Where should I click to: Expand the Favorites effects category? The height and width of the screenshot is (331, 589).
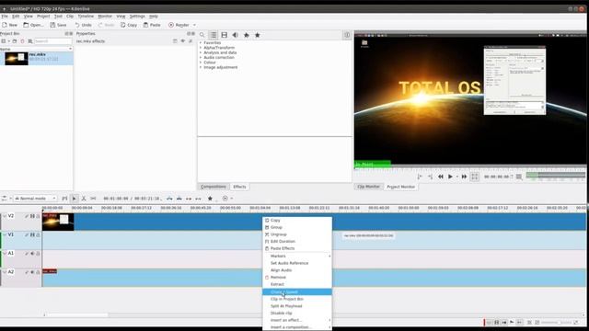coord(201,43)
